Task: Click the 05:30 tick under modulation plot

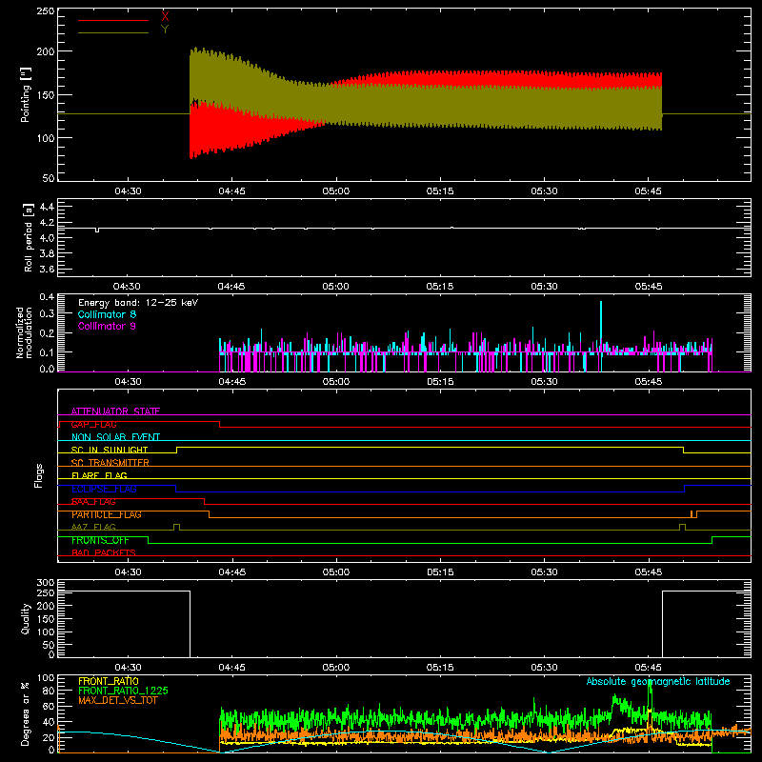Action: coord(544,382)
